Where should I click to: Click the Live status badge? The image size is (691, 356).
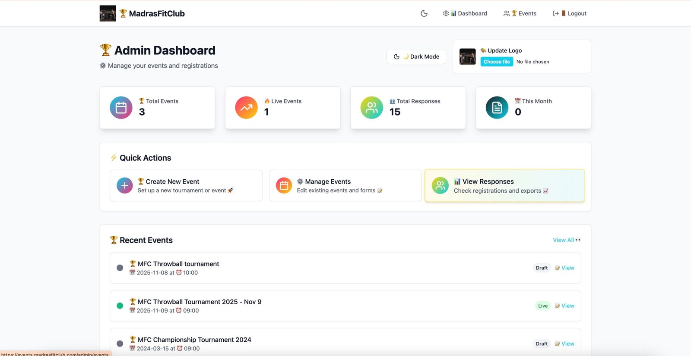pos(543,306)
